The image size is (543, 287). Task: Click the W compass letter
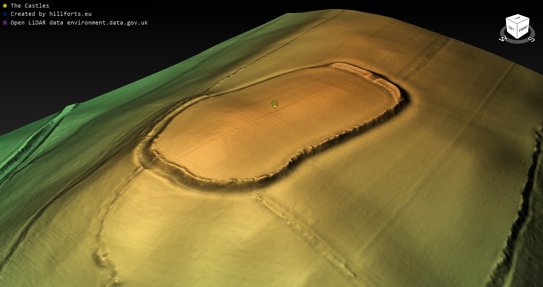pos(503,39)
